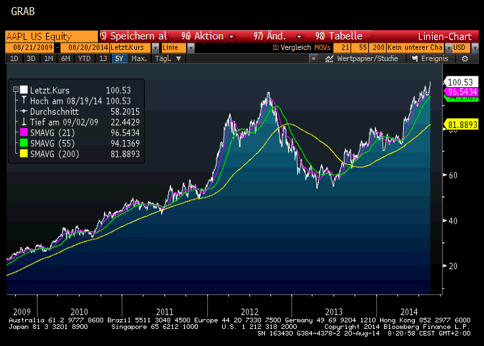Click the green SMAVG (55) swatch
The width and height of the screenshot is (484, 346).
point(24,143)
